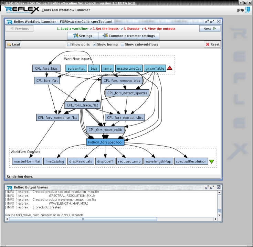Image resolution: width=253 pixels, height=247 pixels.
Task: Click output viewer scroll down arrow
Action: pyautogui.click(x=219, y=215)
